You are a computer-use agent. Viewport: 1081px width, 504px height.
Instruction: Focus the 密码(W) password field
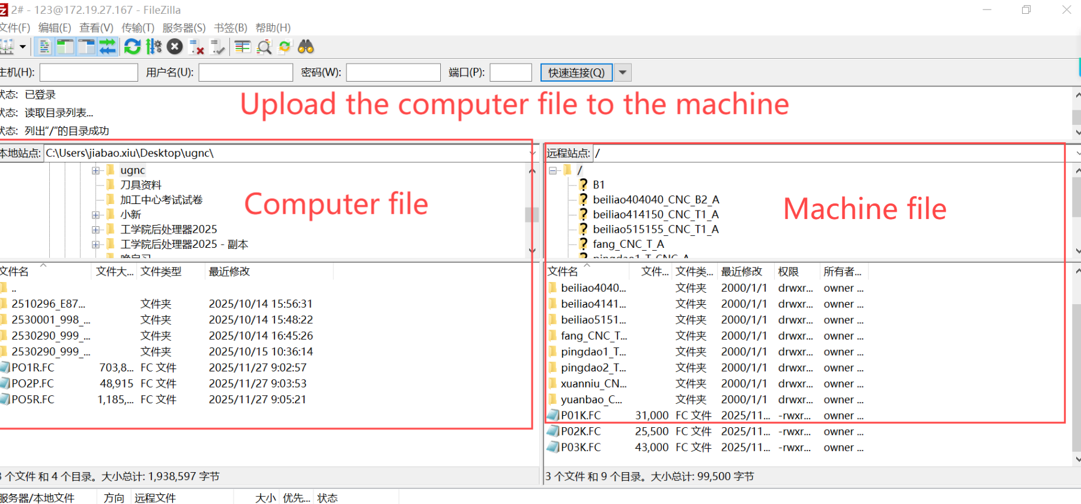point(393,73)
